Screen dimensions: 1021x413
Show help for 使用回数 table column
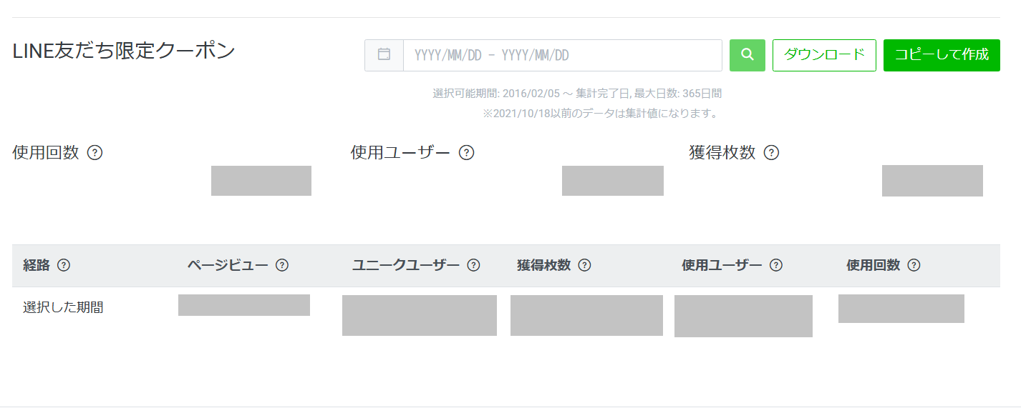(914, 265)
